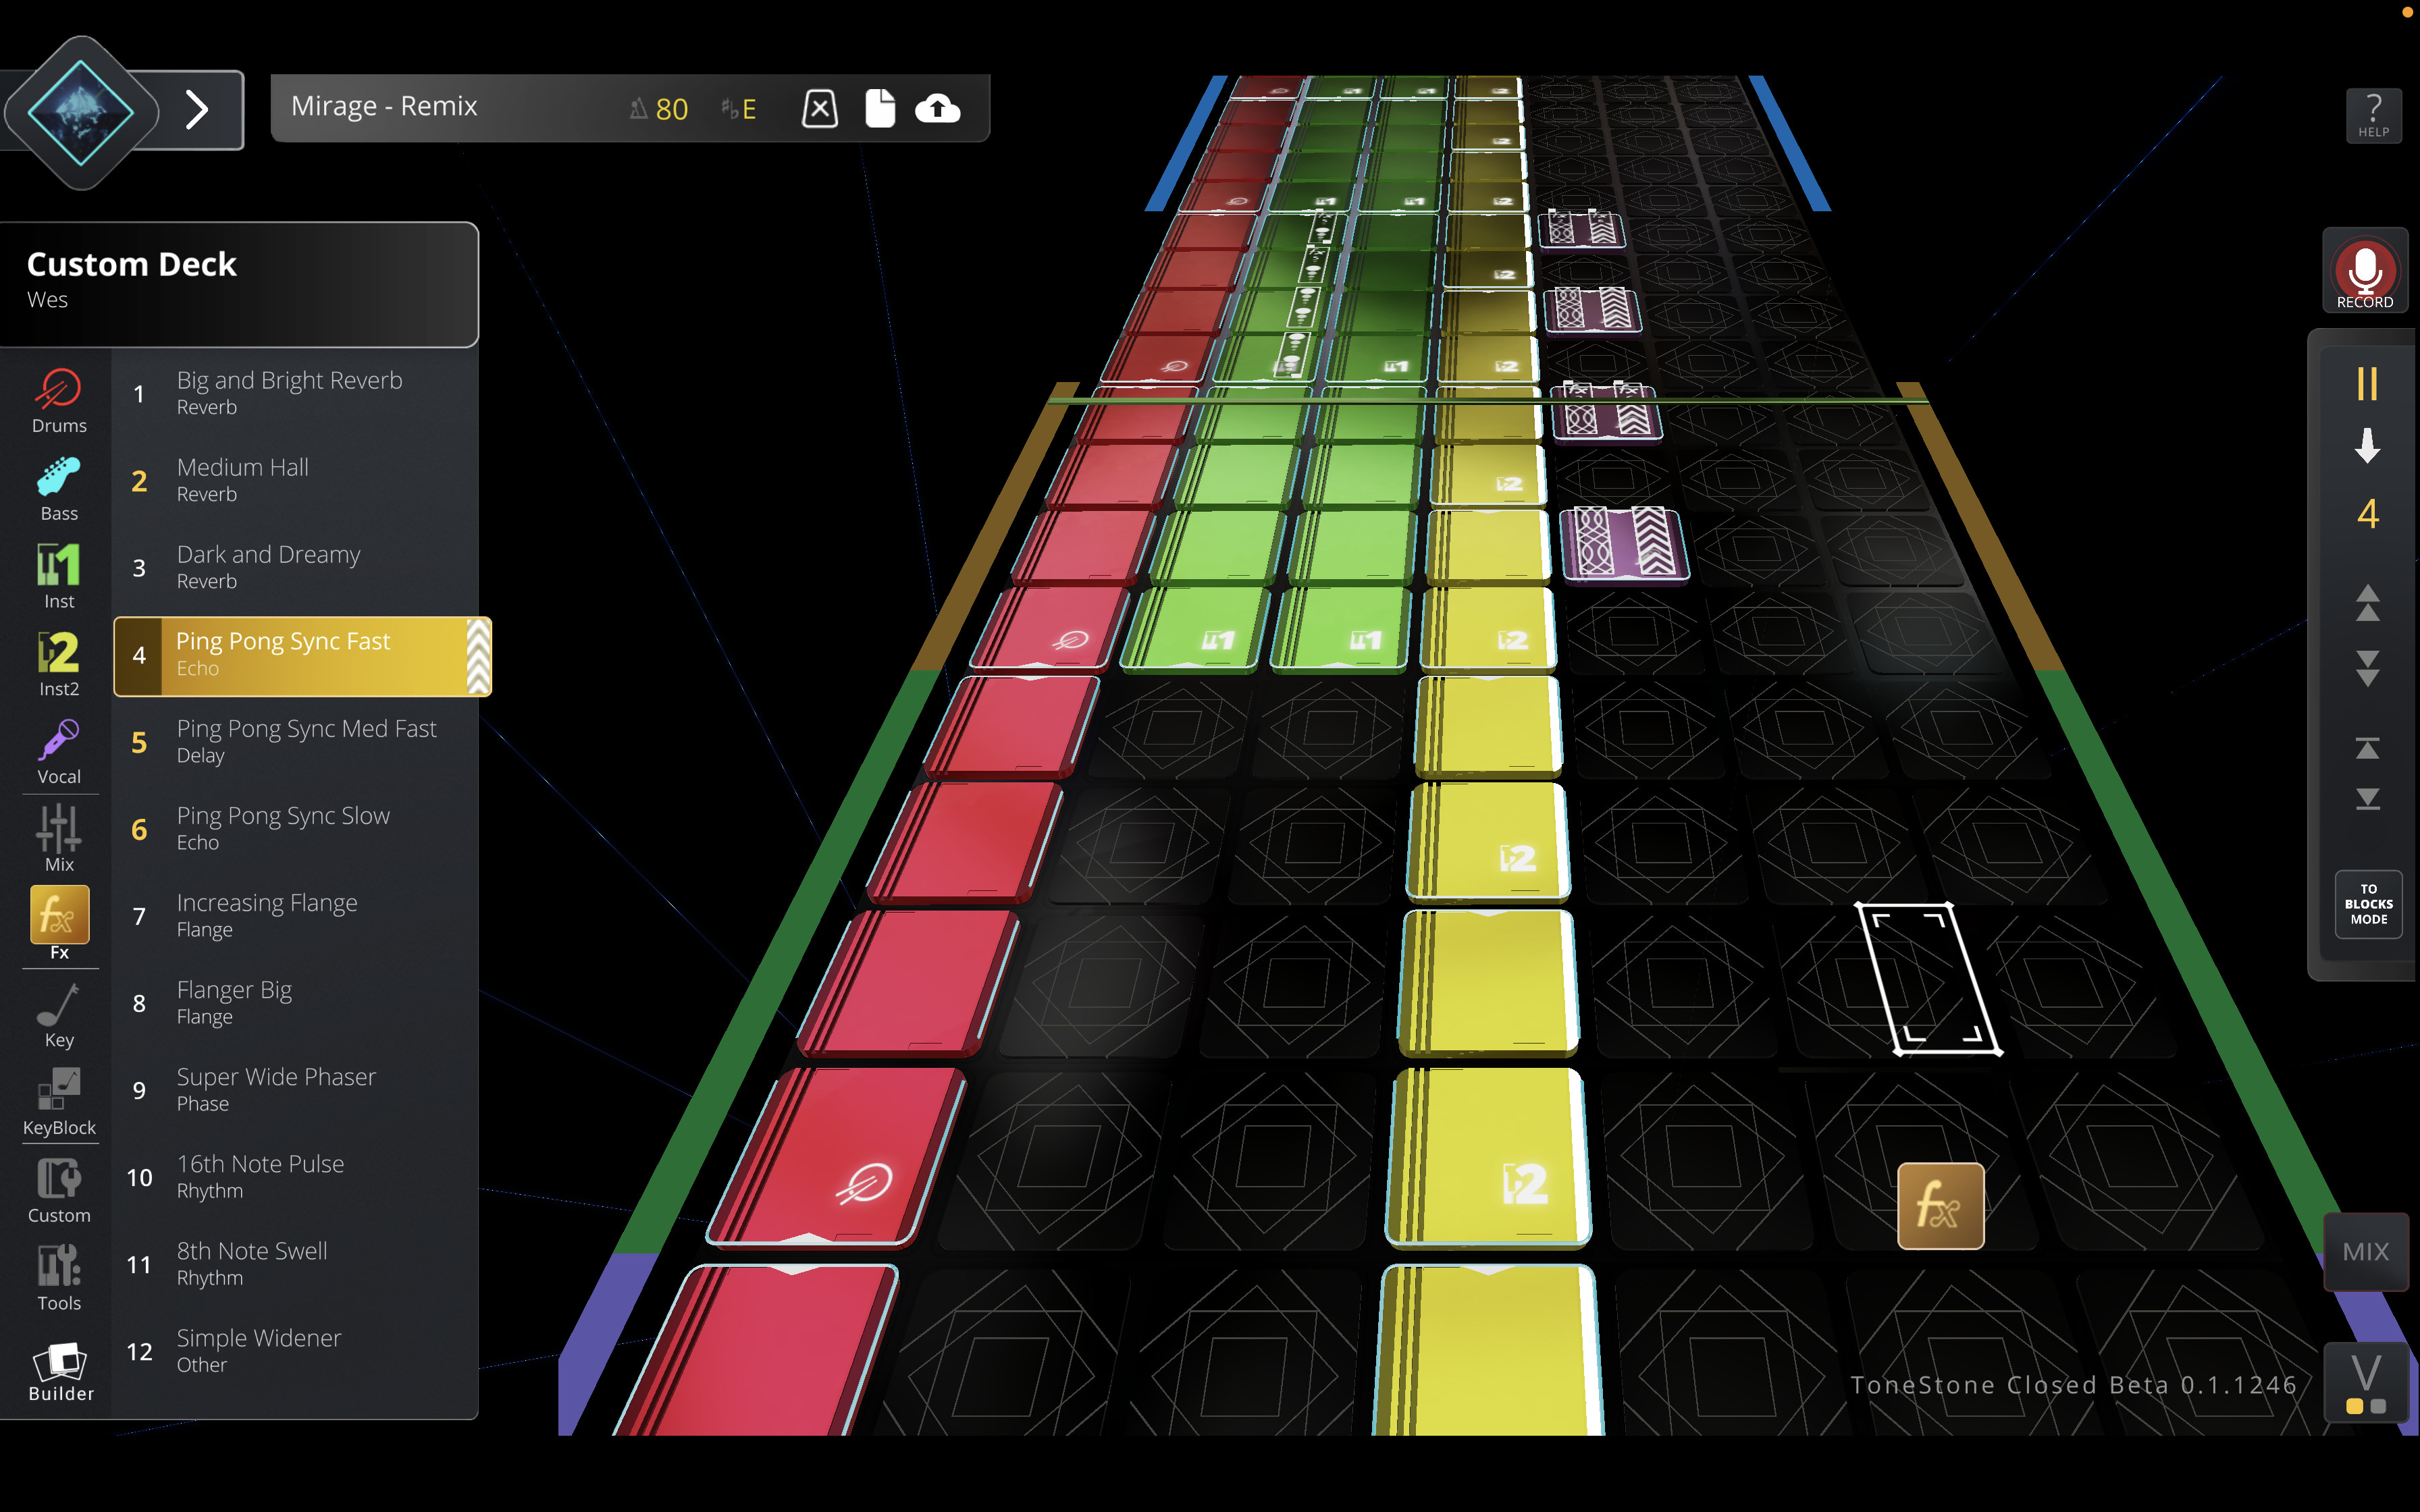Click the up chevrons to scroll the grid
The image size is (2420, 1512).
point(2366,600)
